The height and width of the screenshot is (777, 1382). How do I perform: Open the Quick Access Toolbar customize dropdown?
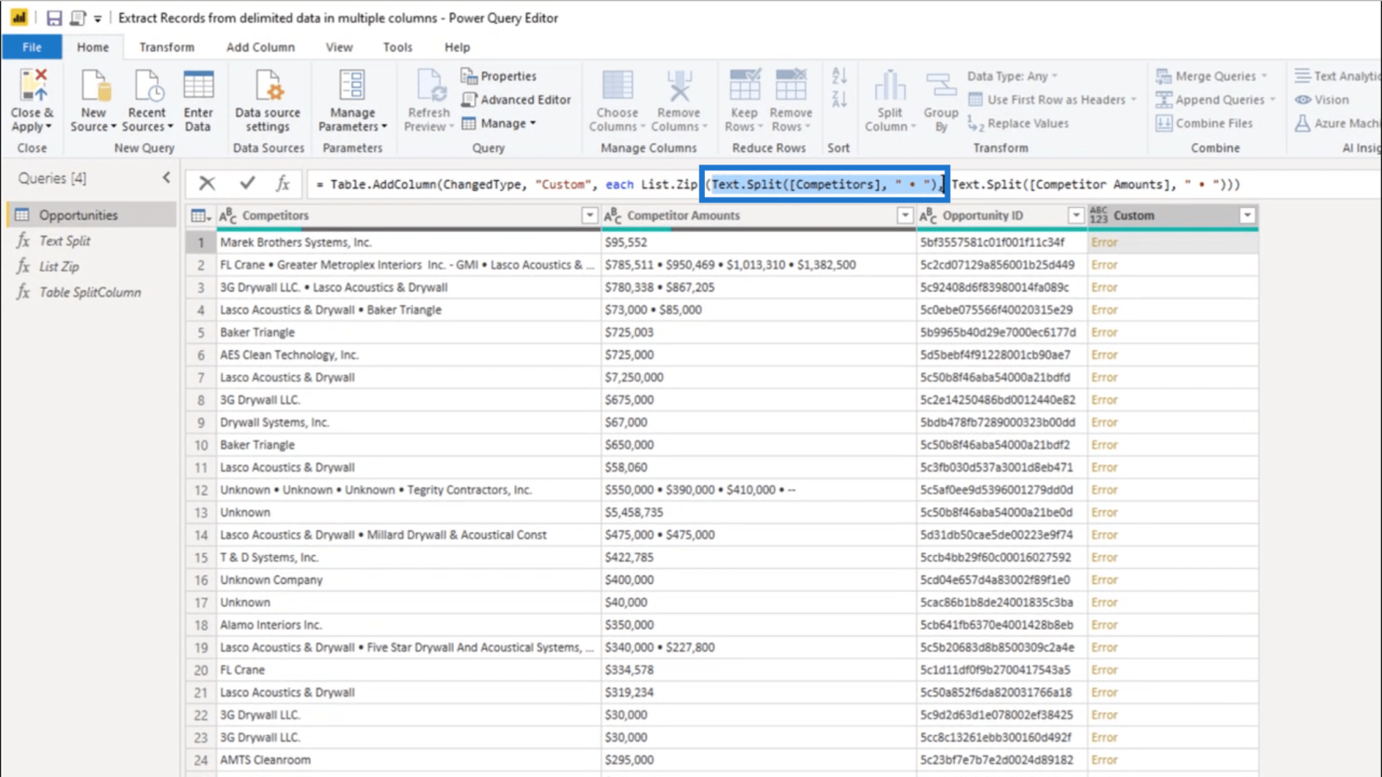97,18
